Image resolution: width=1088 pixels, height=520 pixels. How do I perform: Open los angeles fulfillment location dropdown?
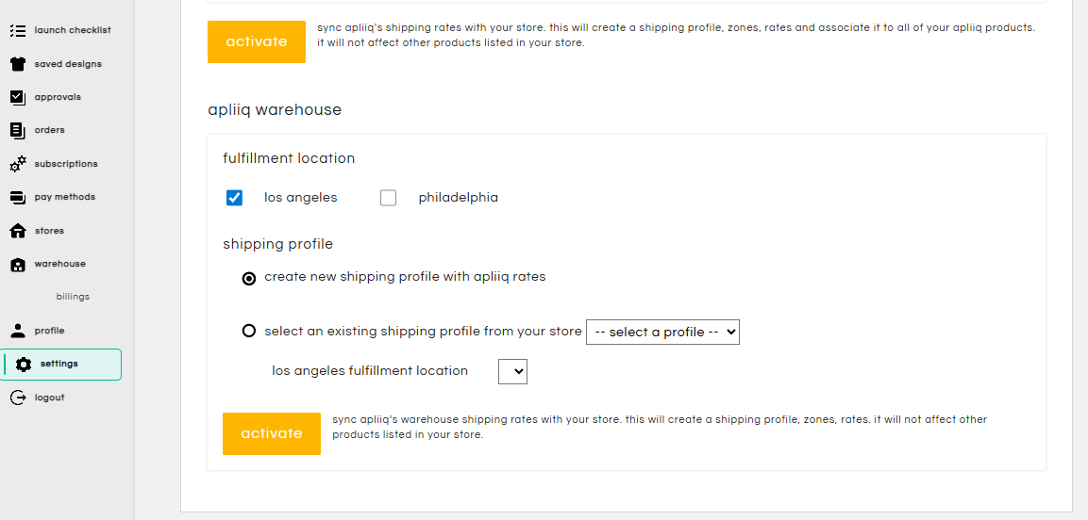512,371
